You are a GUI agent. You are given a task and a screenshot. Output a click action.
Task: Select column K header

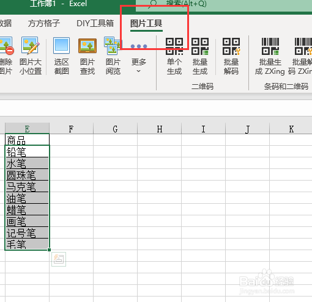point(291,129)
